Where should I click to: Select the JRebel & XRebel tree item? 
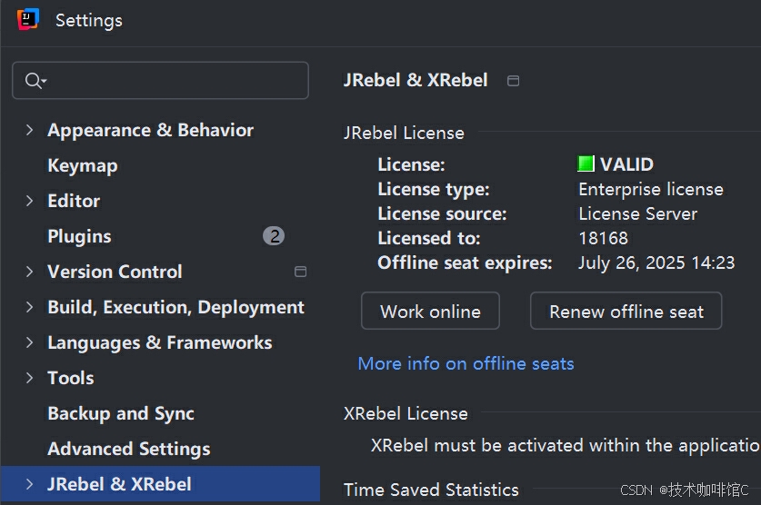click(160, 484)
